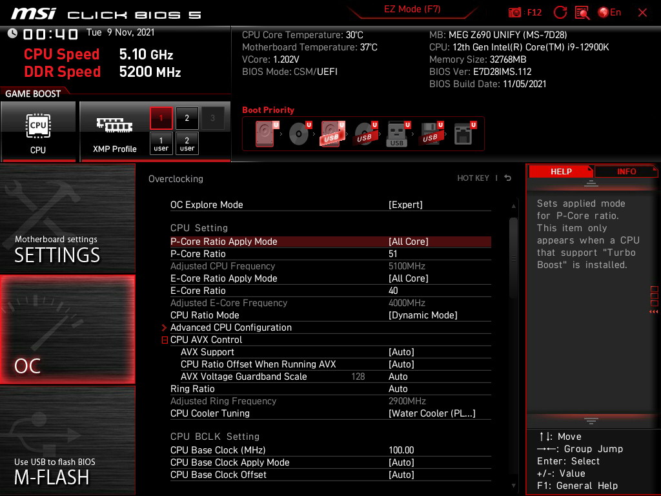Open the SETTINGS motherboard settings section

click(x=67, y=218)
